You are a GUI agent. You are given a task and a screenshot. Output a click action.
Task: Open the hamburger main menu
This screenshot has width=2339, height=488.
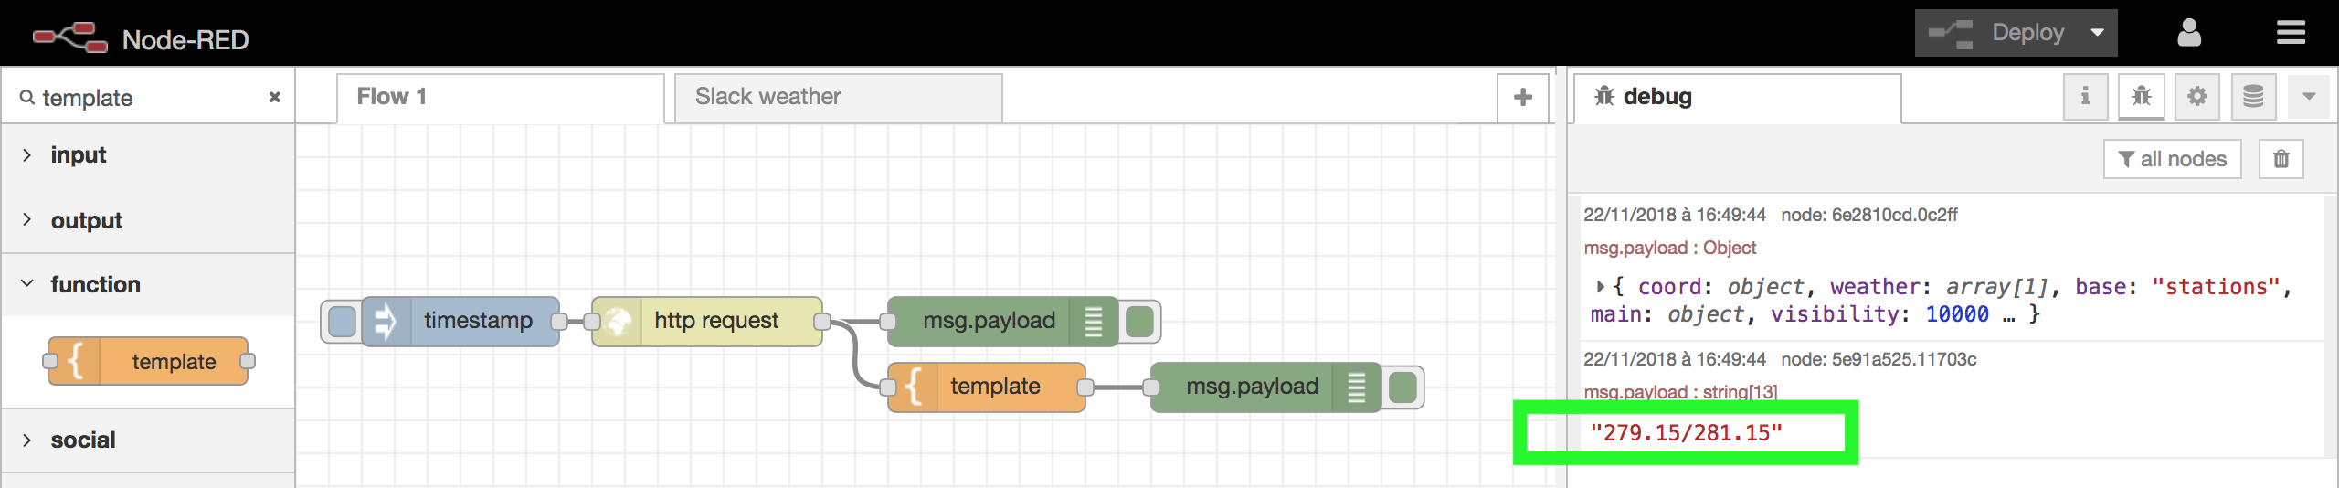[x=2291, y=34]
